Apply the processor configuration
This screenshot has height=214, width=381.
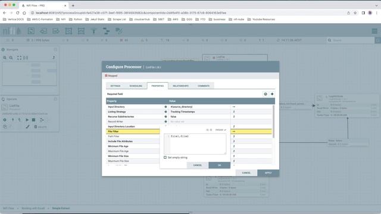click(268, 173)
